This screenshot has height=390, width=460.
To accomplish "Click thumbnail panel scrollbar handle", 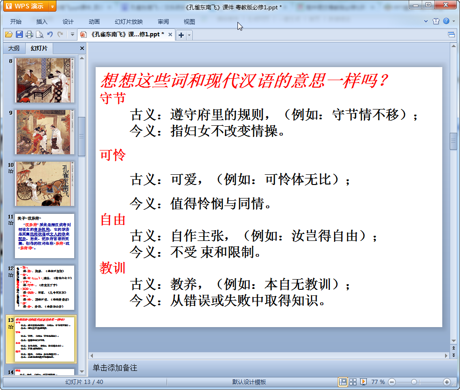I will [82, 137].
